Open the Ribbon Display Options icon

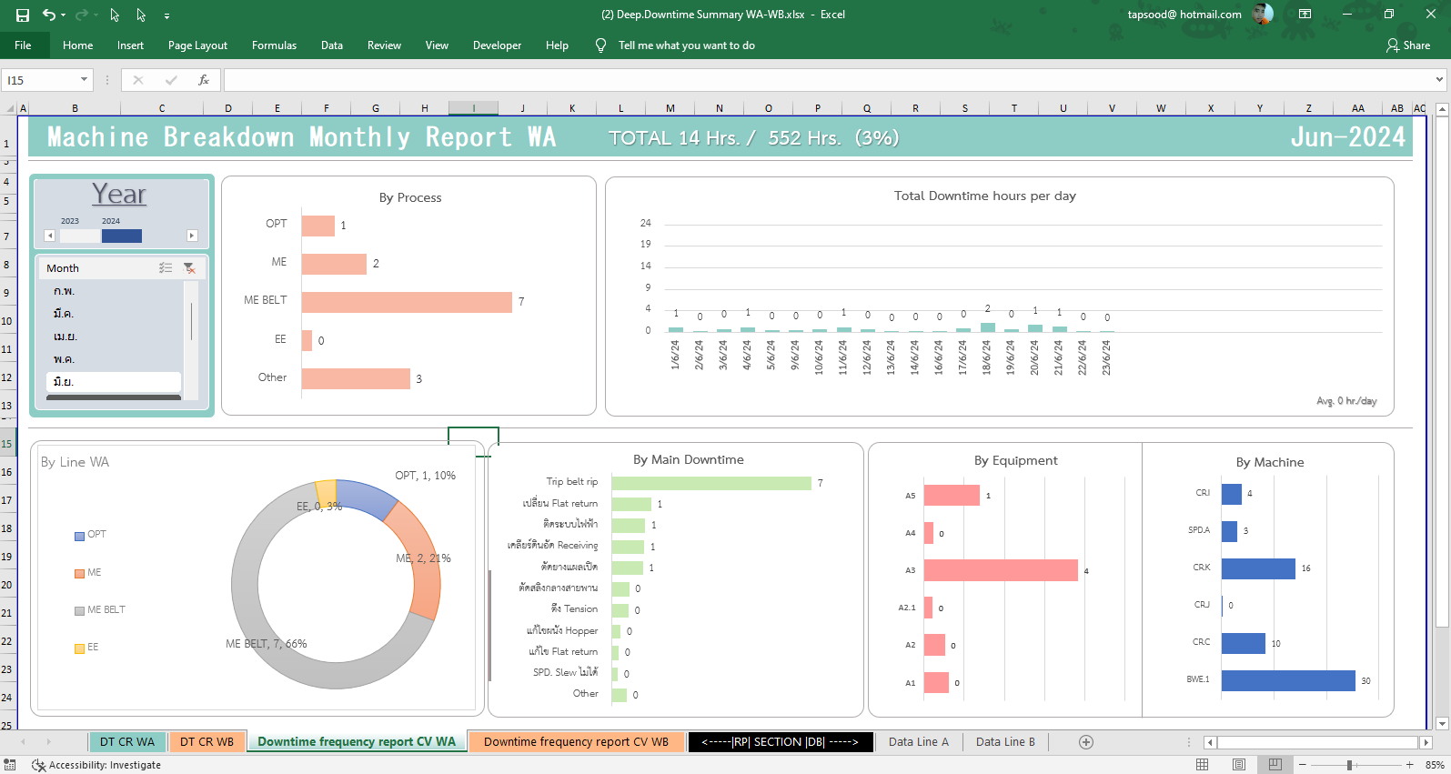point(1305,15)
